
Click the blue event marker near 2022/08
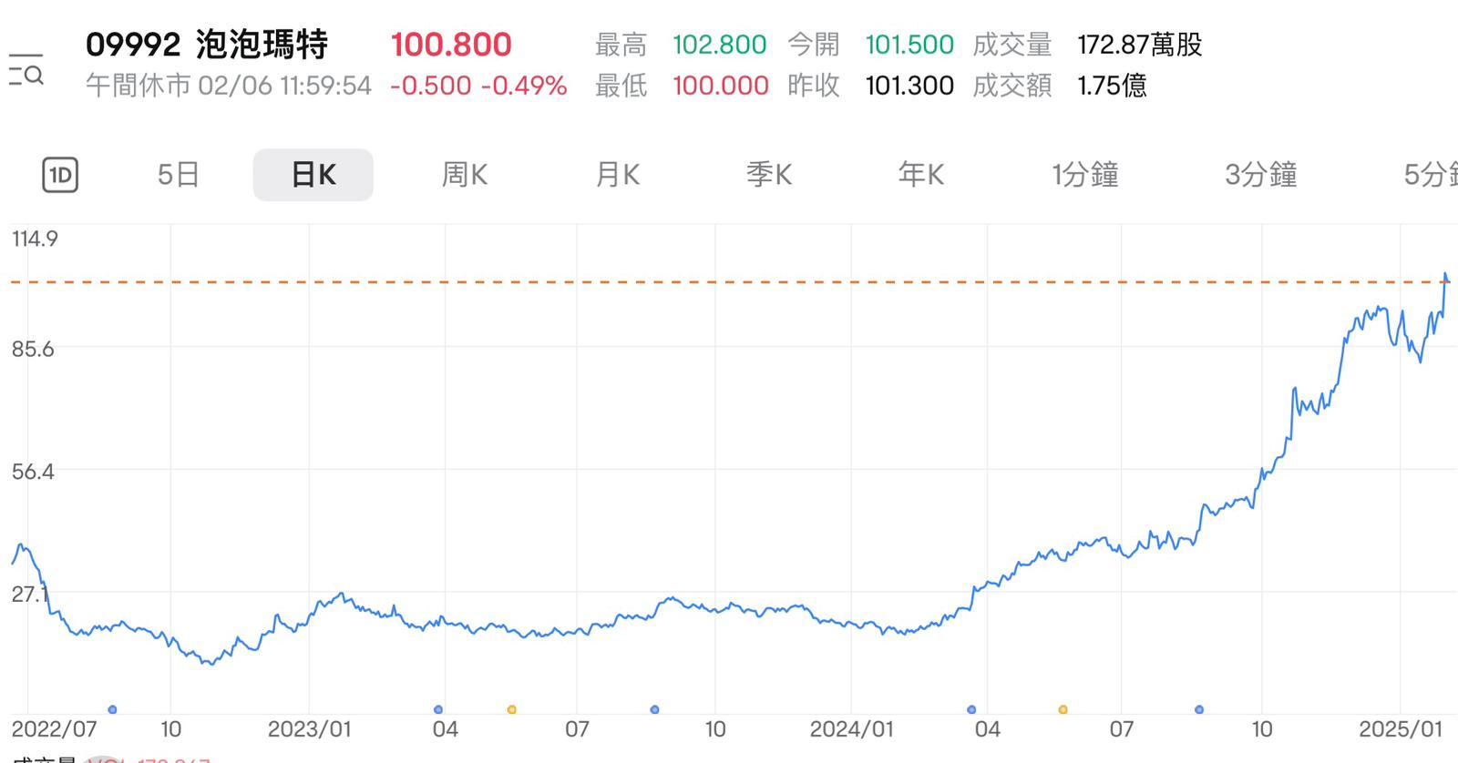tap(114, 708)
